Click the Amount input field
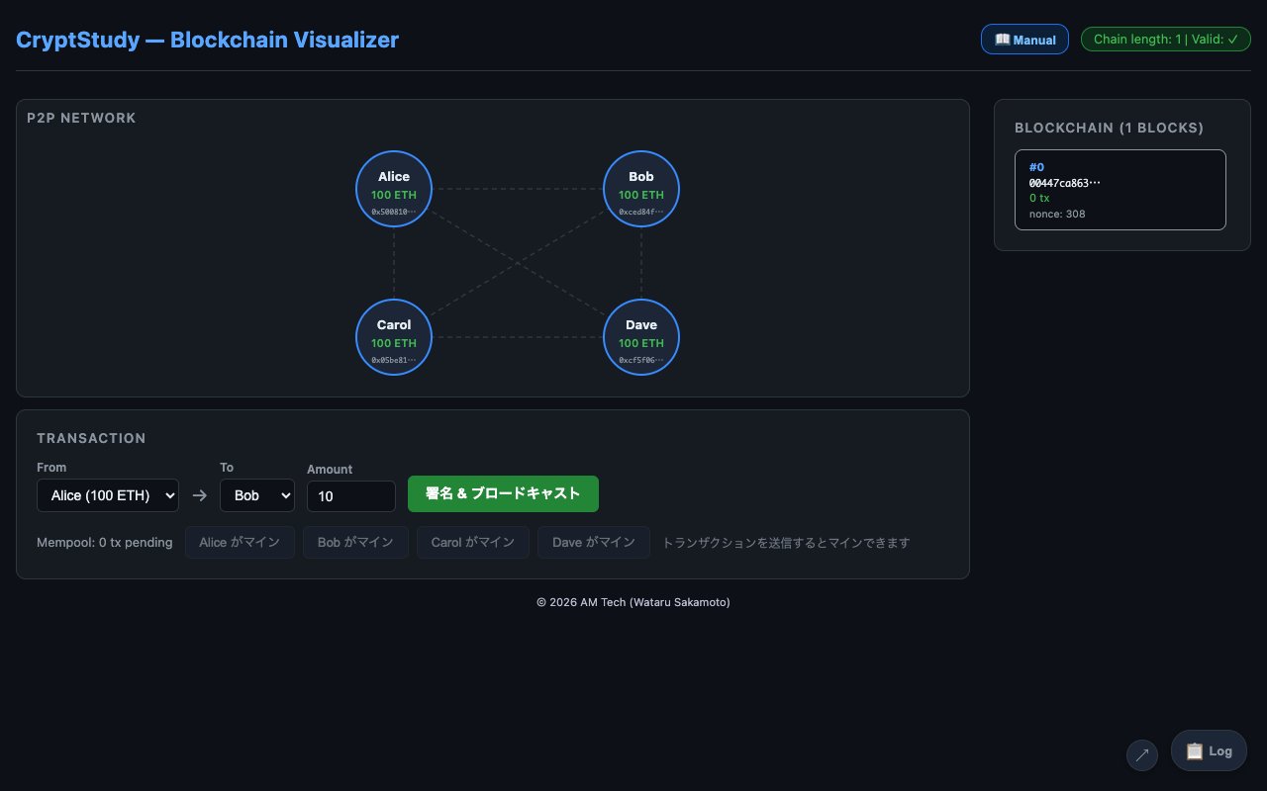 coord(350,495)
